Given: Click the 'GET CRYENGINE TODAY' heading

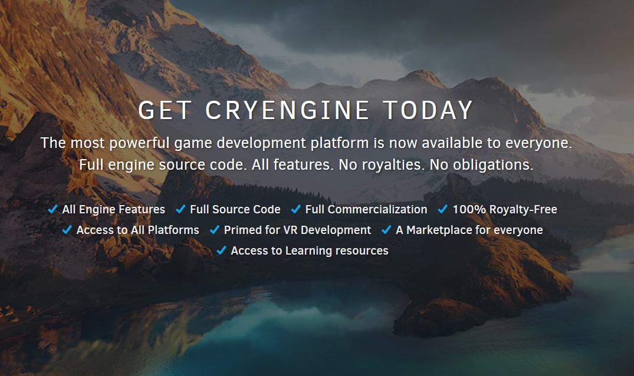Looking at the screenshot, I should click(x=305, y=110).
